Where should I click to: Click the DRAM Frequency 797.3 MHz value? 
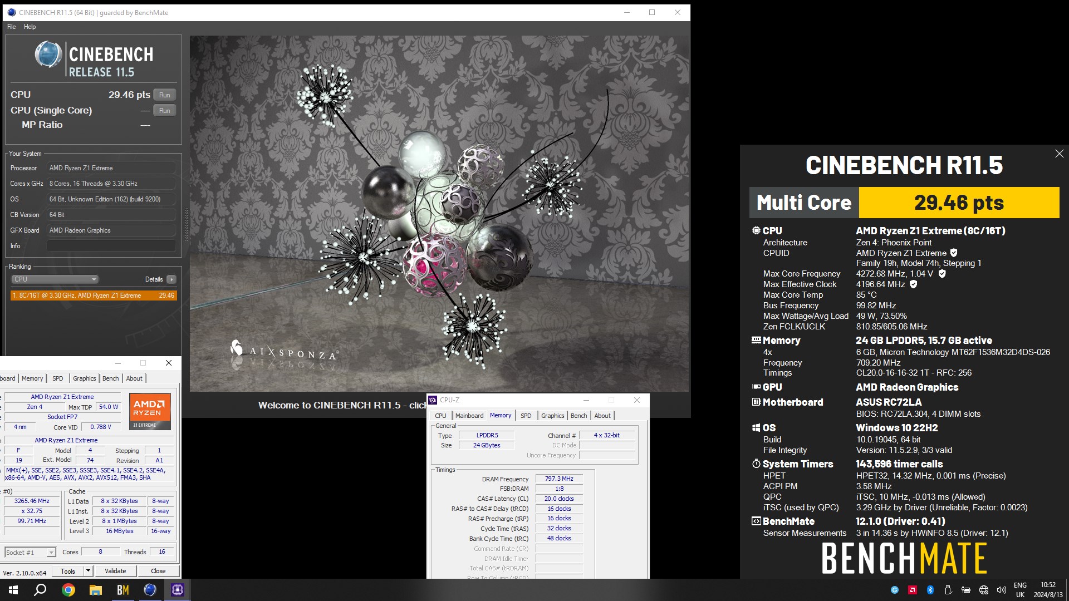point(559,479)
